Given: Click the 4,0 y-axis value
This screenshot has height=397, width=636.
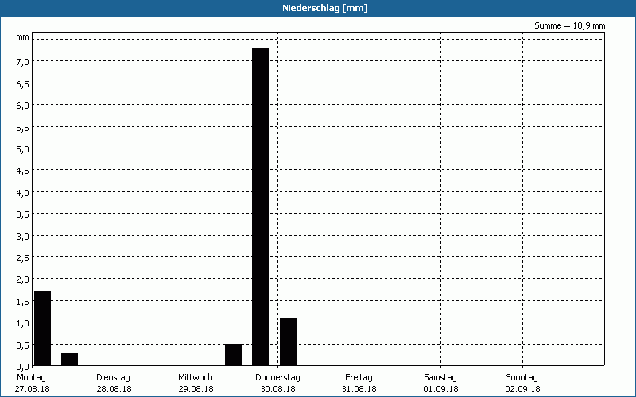Looking at the screenshot, I should [x=23, y=193].
